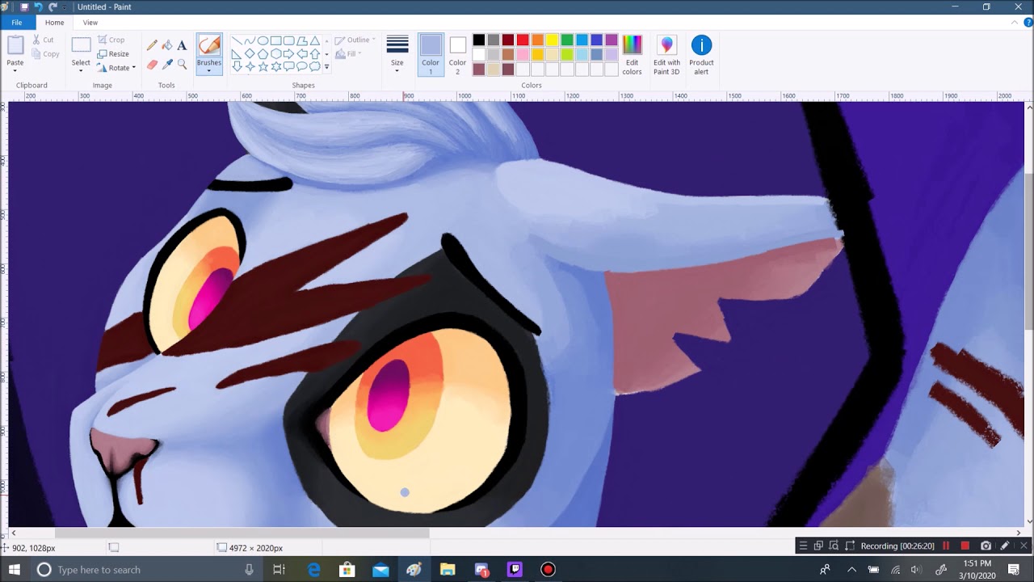
Task: Click the Brushes tool icon
Action: [x=209, y=45]
